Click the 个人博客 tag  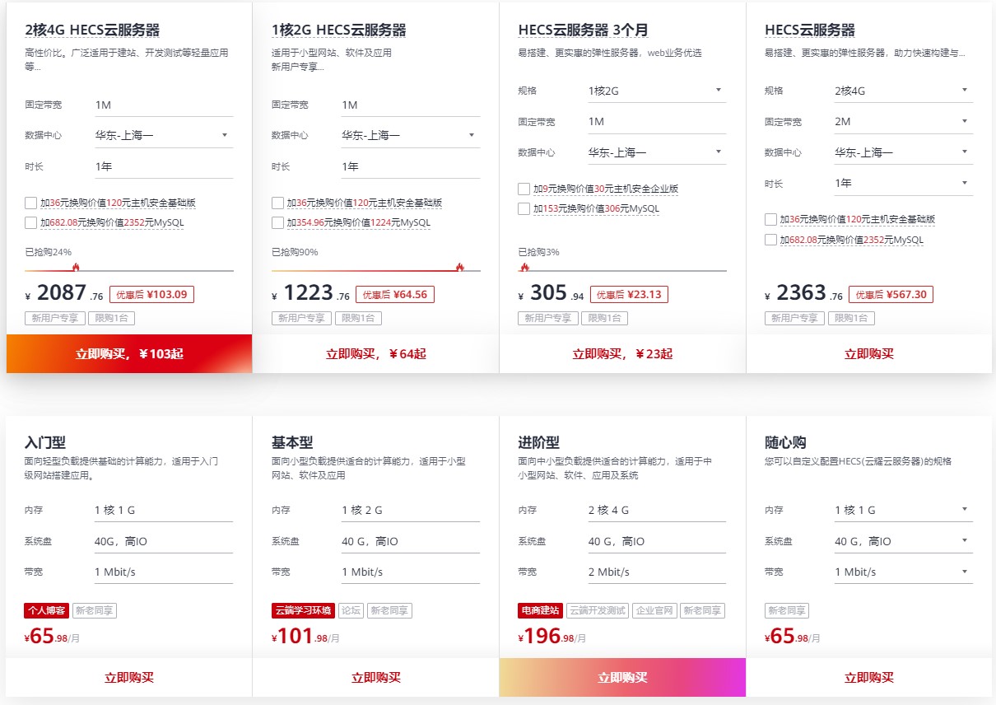[x=46, y=610]
